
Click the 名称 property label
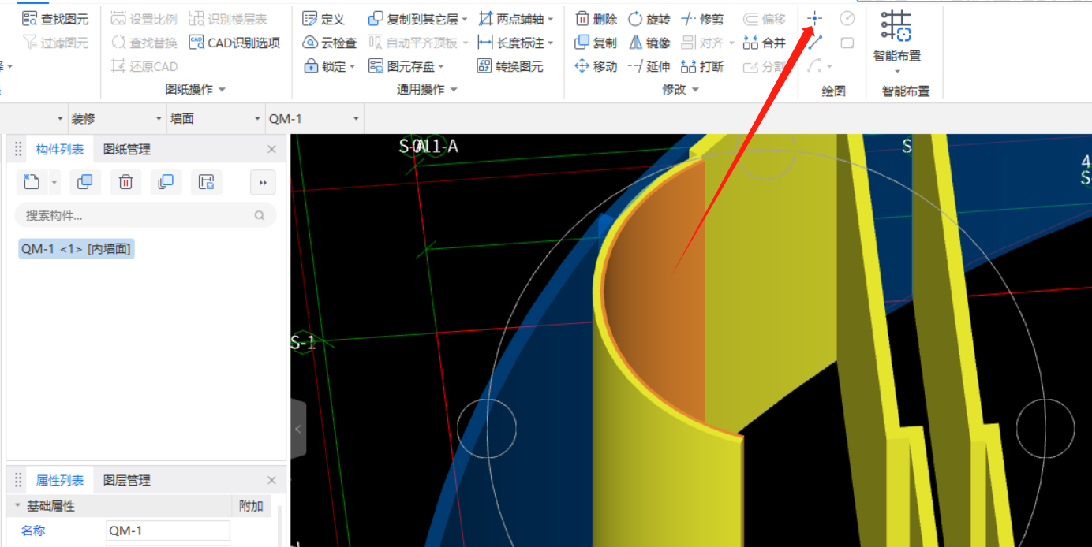(33, 530)
